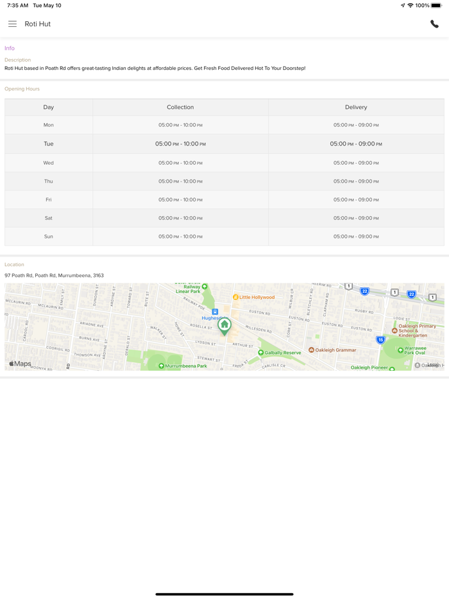Click the restaurant description text
449x599 pixels.
click(x=155, y=69)
